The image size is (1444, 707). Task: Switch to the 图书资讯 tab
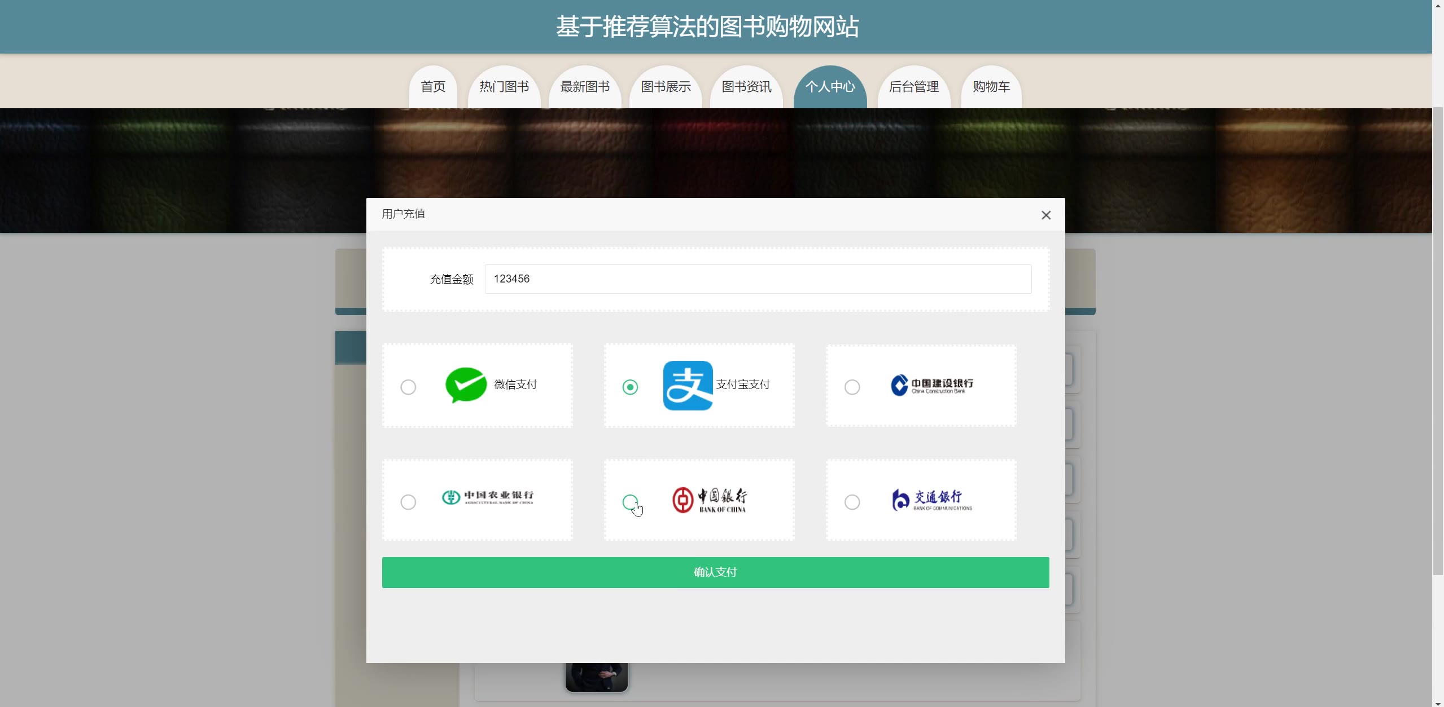746,87
